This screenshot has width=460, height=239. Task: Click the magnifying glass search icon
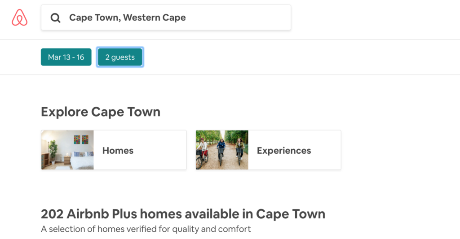tap(55, 18)
